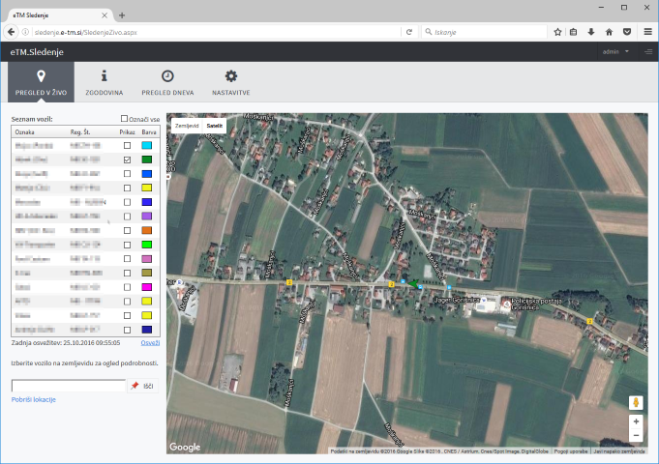
Task: Switch map to Zemljevid view
Action: point(187,126)
